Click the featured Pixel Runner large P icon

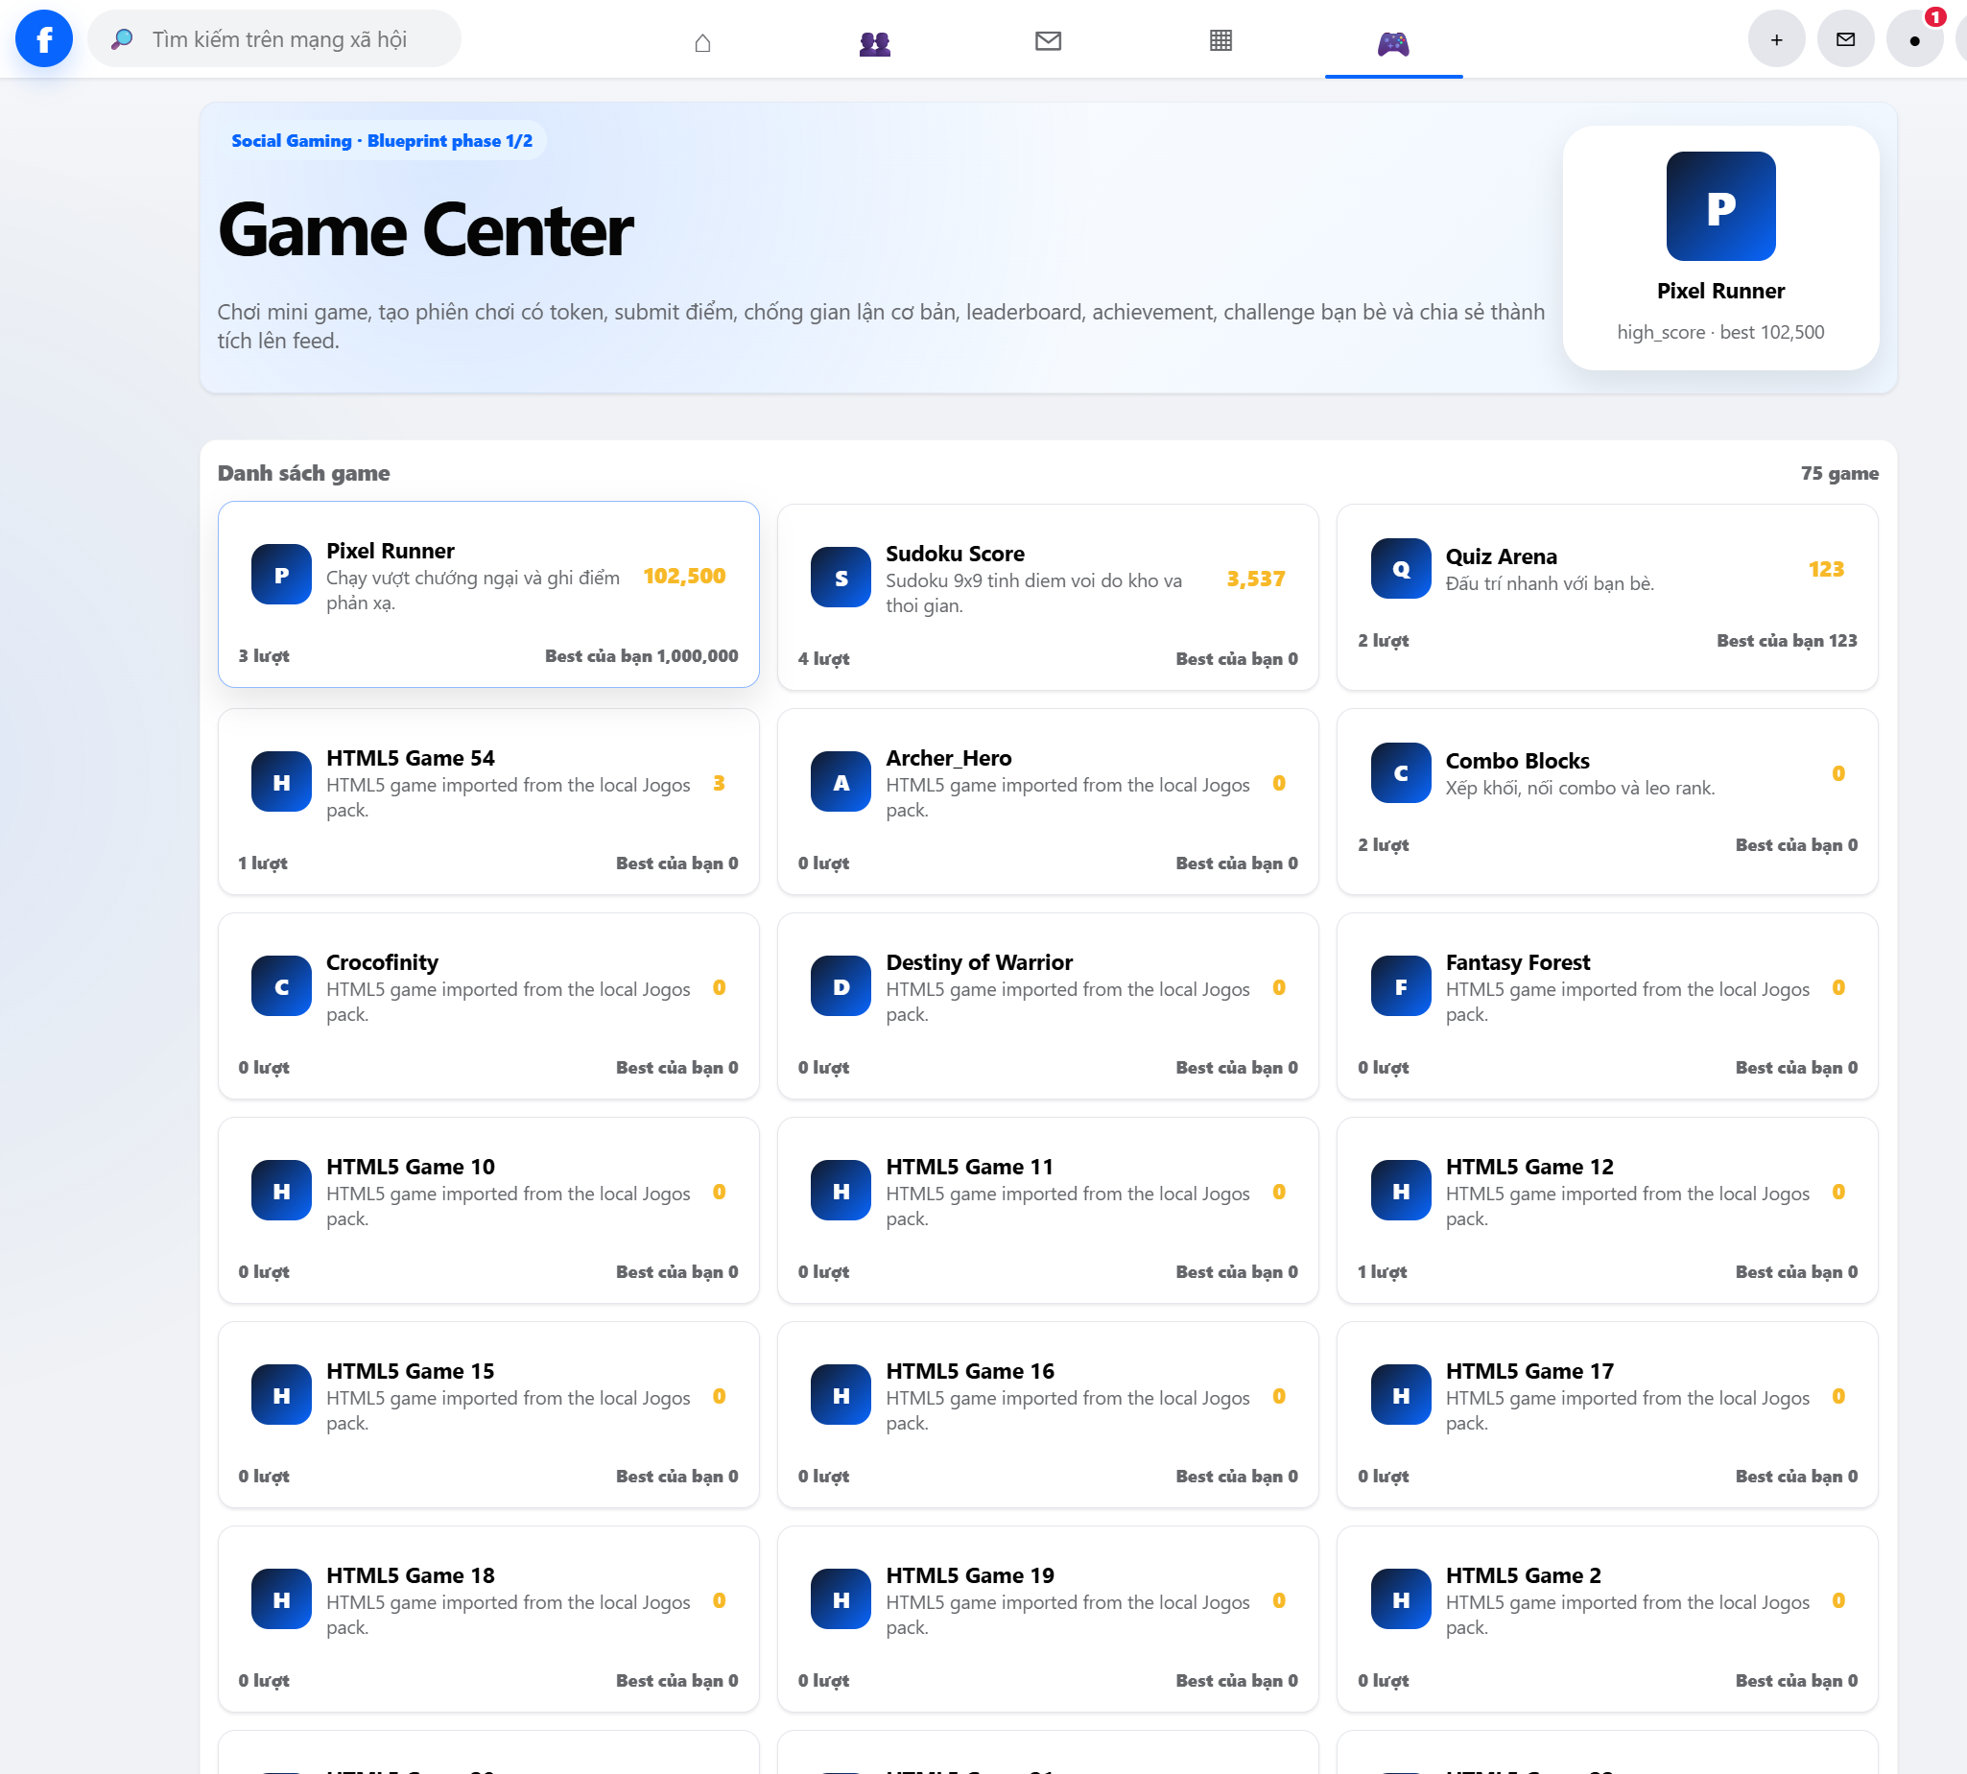coord(1720,205)
